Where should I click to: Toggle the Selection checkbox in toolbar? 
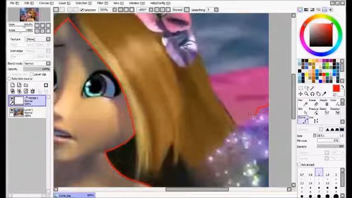click(x=82, y=10)
